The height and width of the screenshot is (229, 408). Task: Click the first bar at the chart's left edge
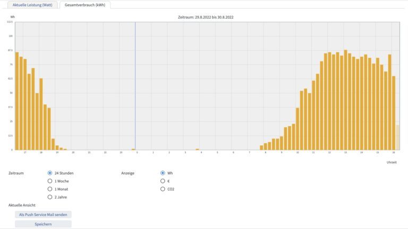17,101
